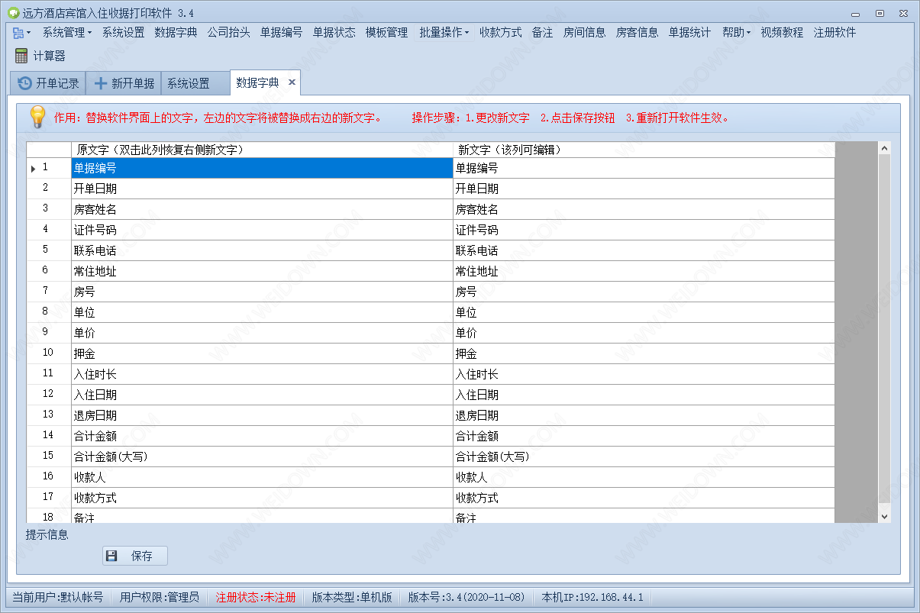920x613 pixels.
Task: Open 视频教程 menu item
Action: point(782,33)
